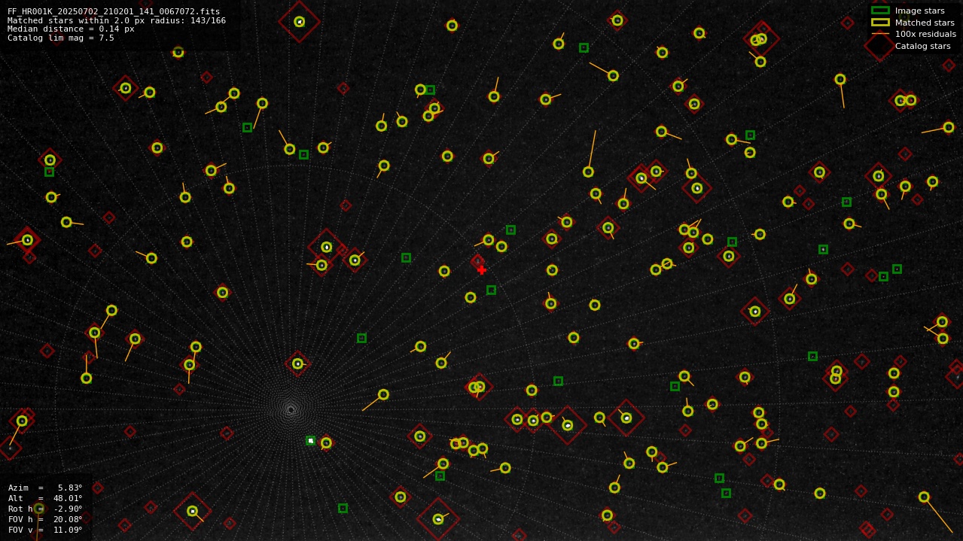
Task: Select the FITS file name text
Action: tap(114, 11)
